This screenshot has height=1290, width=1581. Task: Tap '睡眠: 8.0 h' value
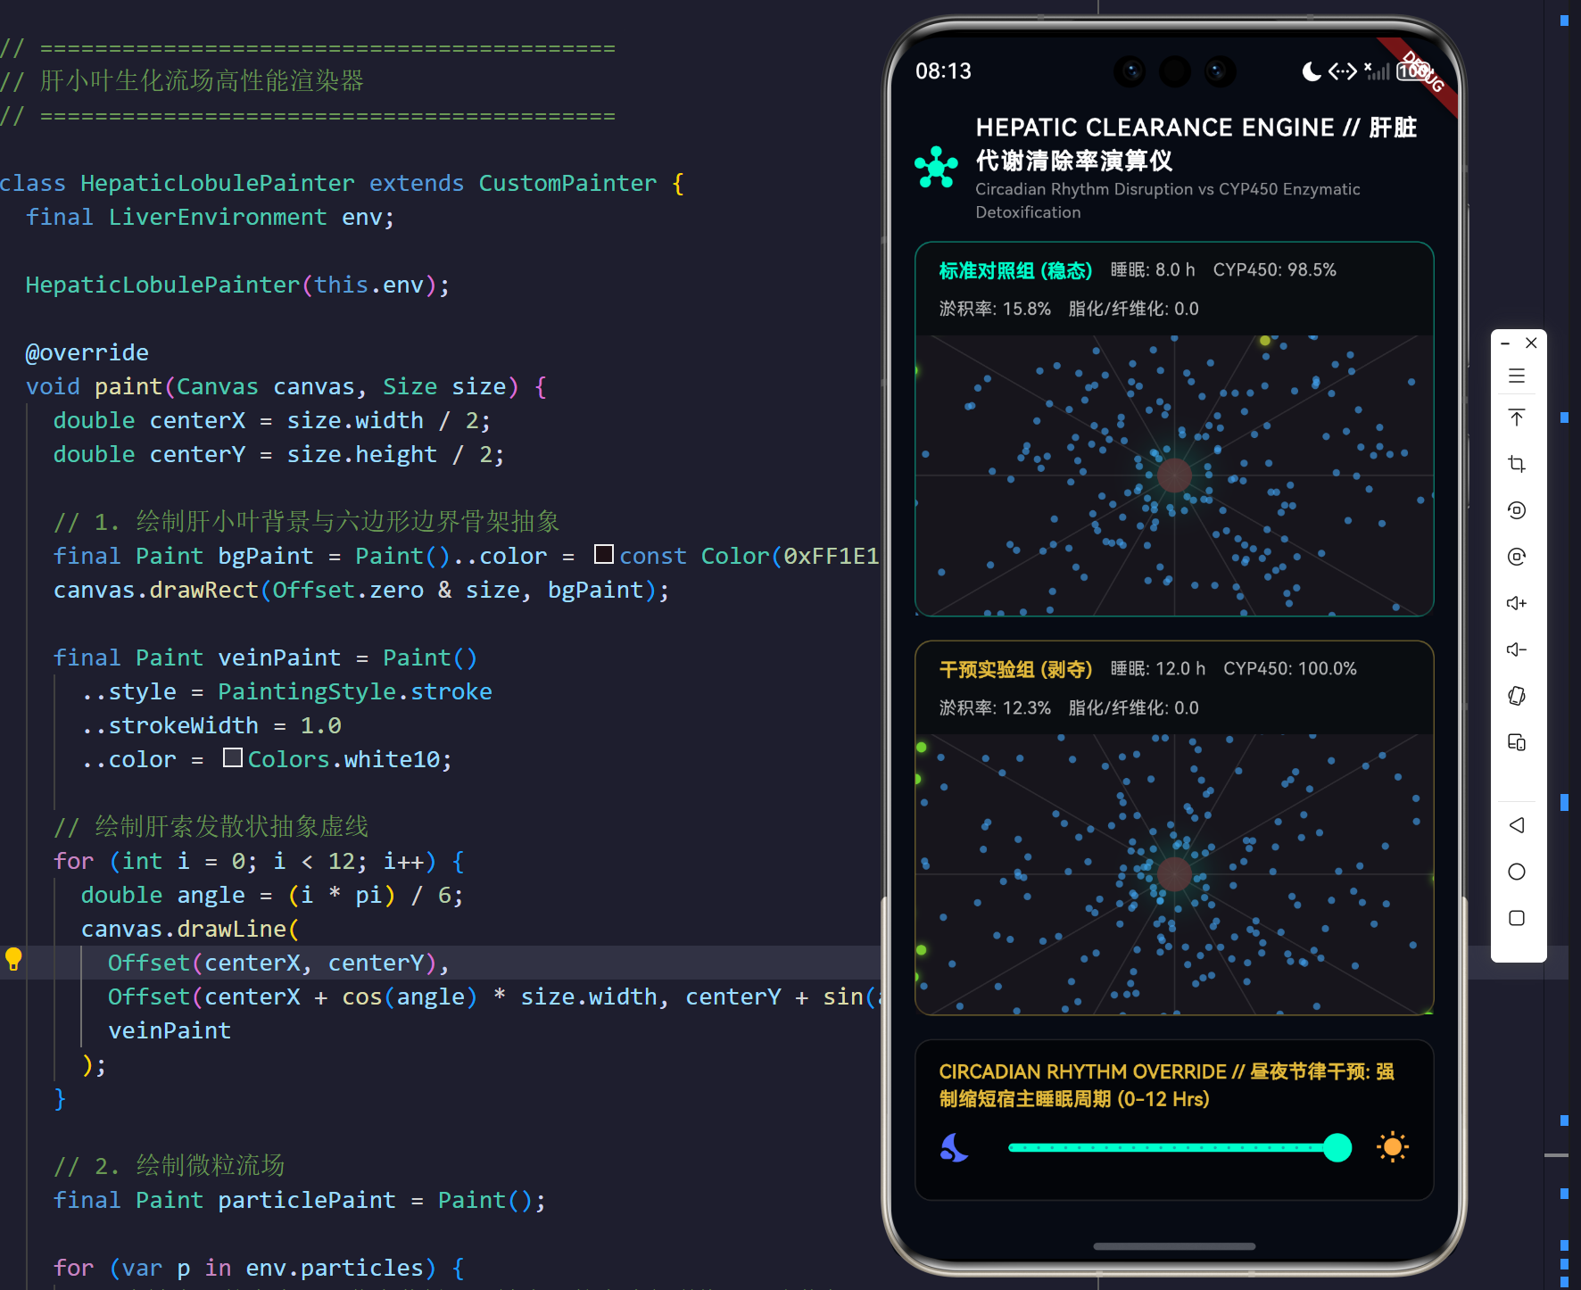(1152, 270)
